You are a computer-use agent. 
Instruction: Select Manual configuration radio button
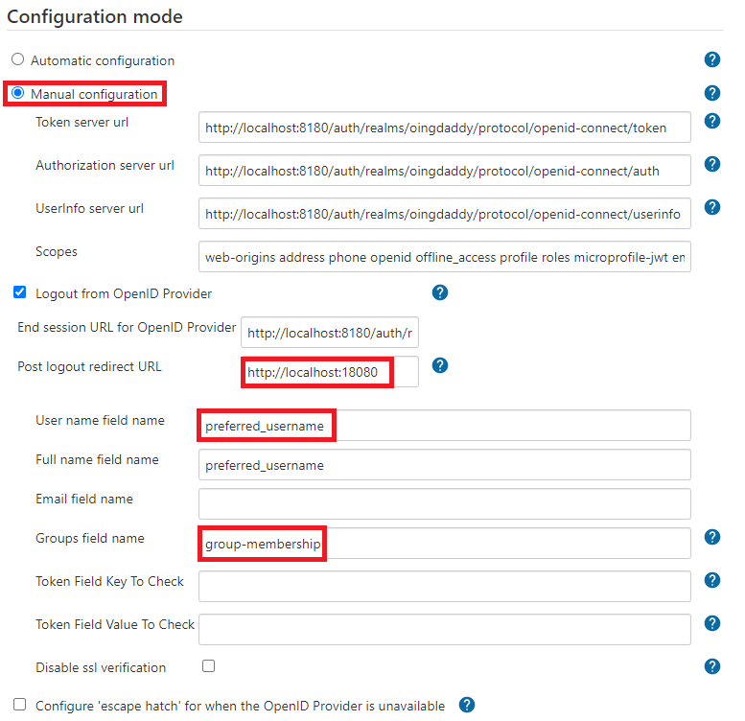(18, 93)
